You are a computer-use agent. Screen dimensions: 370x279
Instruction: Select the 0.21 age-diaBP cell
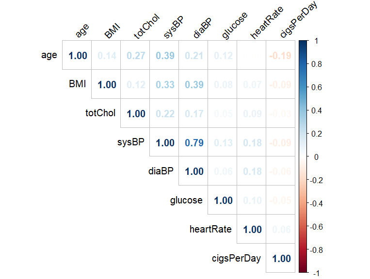click(194, 56)
